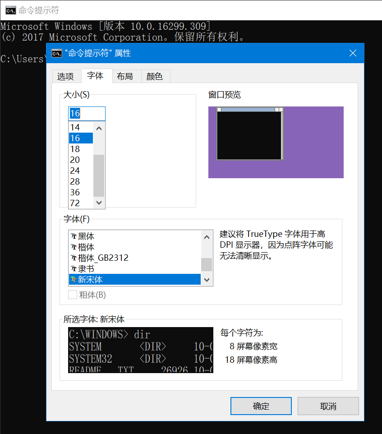
Task: Click the TrueType icon beside 黑体
Action: [x=74, y=236]
